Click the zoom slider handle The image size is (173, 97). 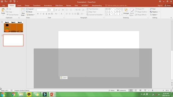[x=152, y=91]
